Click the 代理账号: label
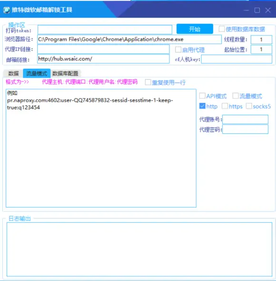This screenshot has width=276, height=281. click(x=211, y=120)
